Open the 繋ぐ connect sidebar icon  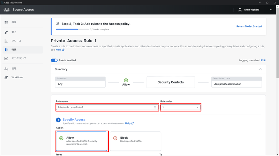click(x=6, y=32)
